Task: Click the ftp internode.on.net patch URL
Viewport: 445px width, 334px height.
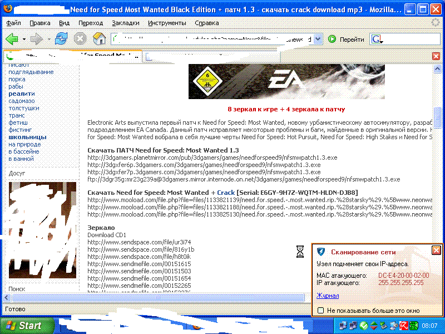Action: click(x=244, y=179)
